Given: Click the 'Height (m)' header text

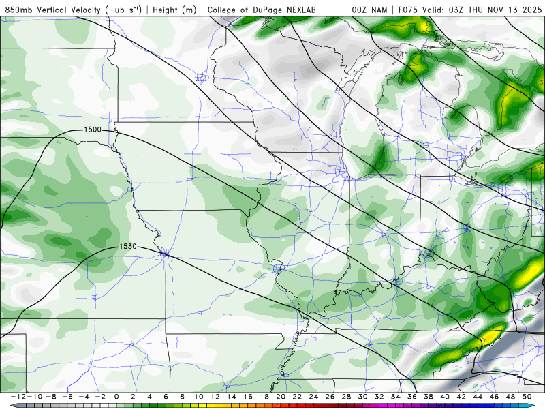Looking at the screenshot, I should coord(174,10).
